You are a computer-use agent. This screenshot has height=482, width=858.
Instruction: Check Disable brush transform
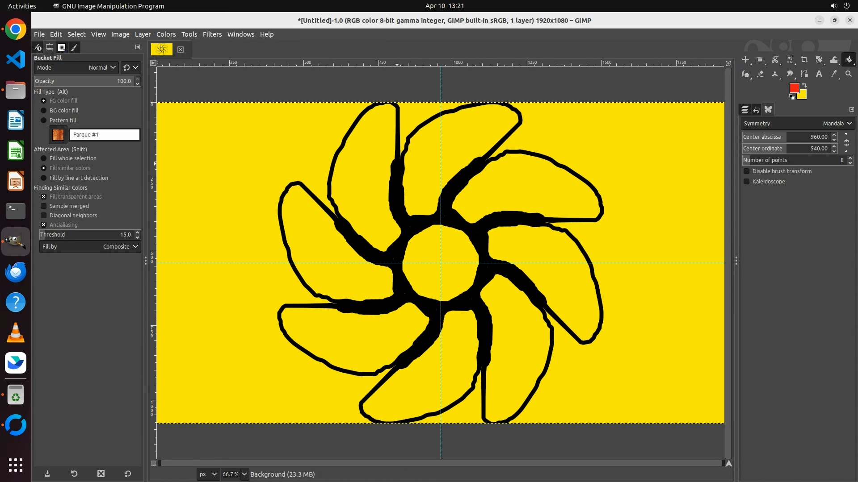tap(746, 171)
